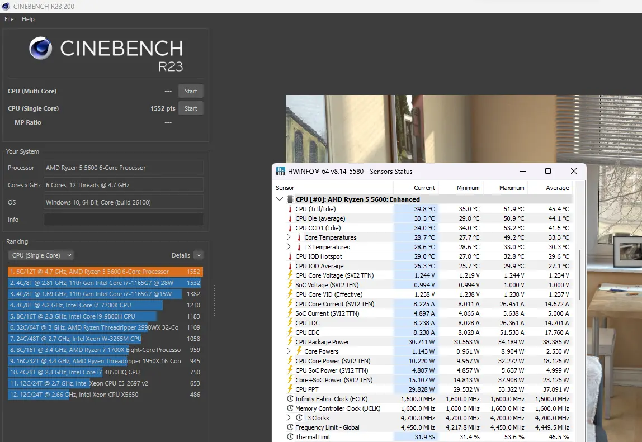Click the Maximum column header
The height and width of the screenshot is (442, 642).
click(505, 188)
